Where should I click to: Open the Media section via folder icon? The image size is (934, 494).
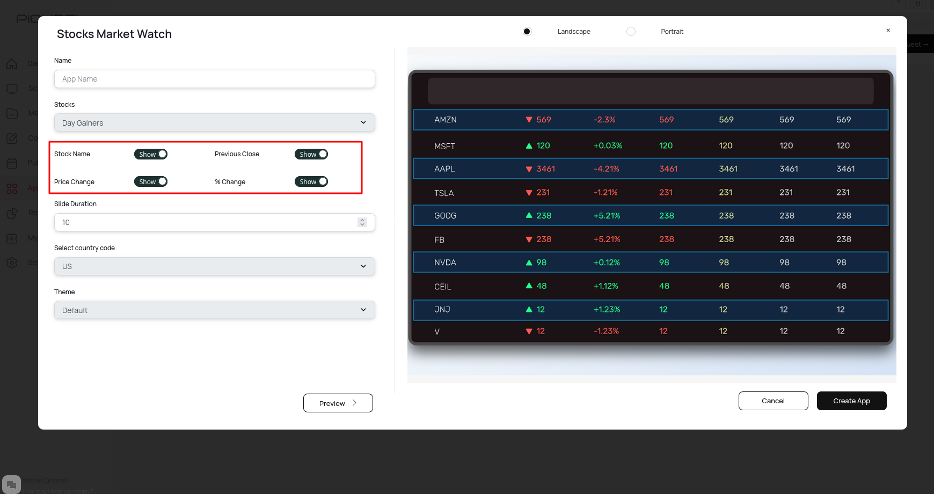pos(12,113)
